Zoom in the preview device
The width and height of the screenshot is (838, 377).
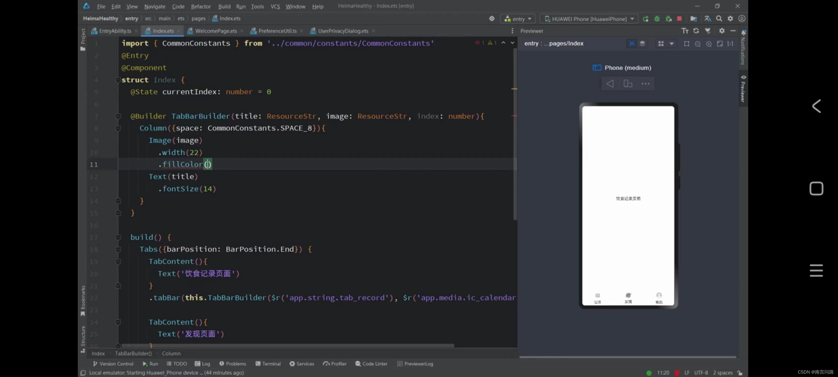pyautogui.click(x=709, y=43)
